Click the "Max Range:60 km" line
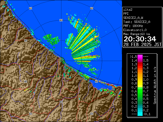The image size is (163, 122). [137, 34]
